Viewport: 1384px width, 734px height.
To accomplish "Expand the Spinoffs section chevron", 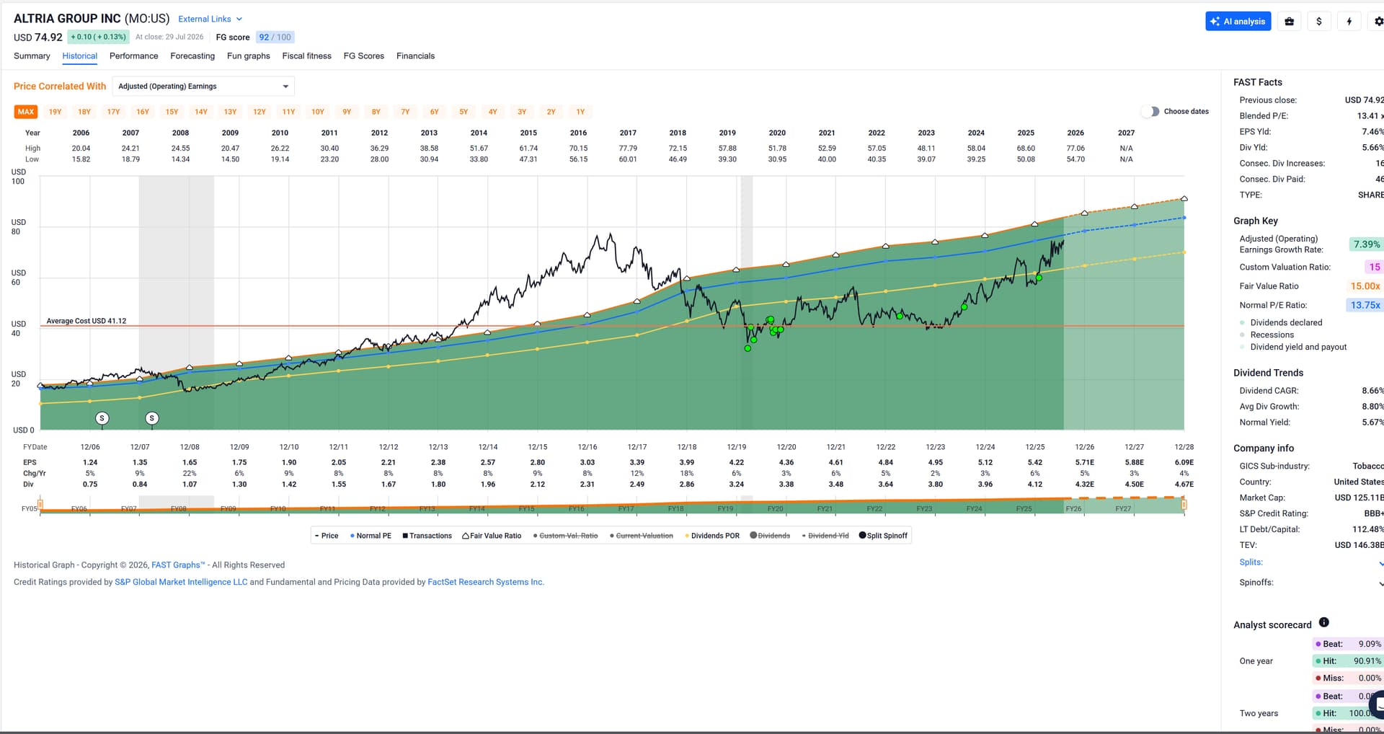I will 1380,583.
